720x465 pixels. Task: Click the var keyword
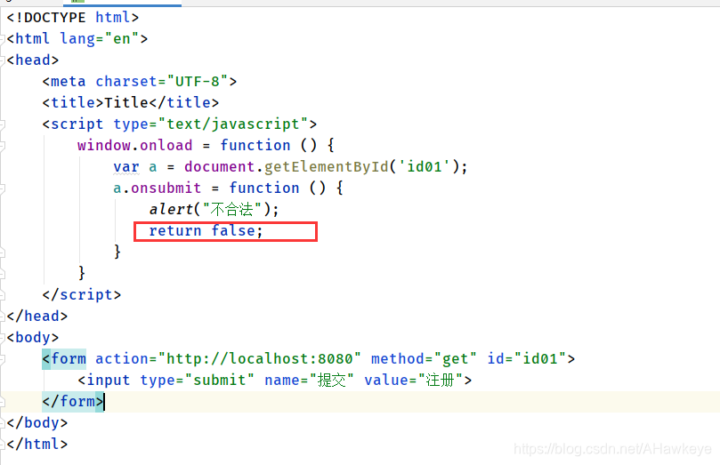(x=126, y=166)
